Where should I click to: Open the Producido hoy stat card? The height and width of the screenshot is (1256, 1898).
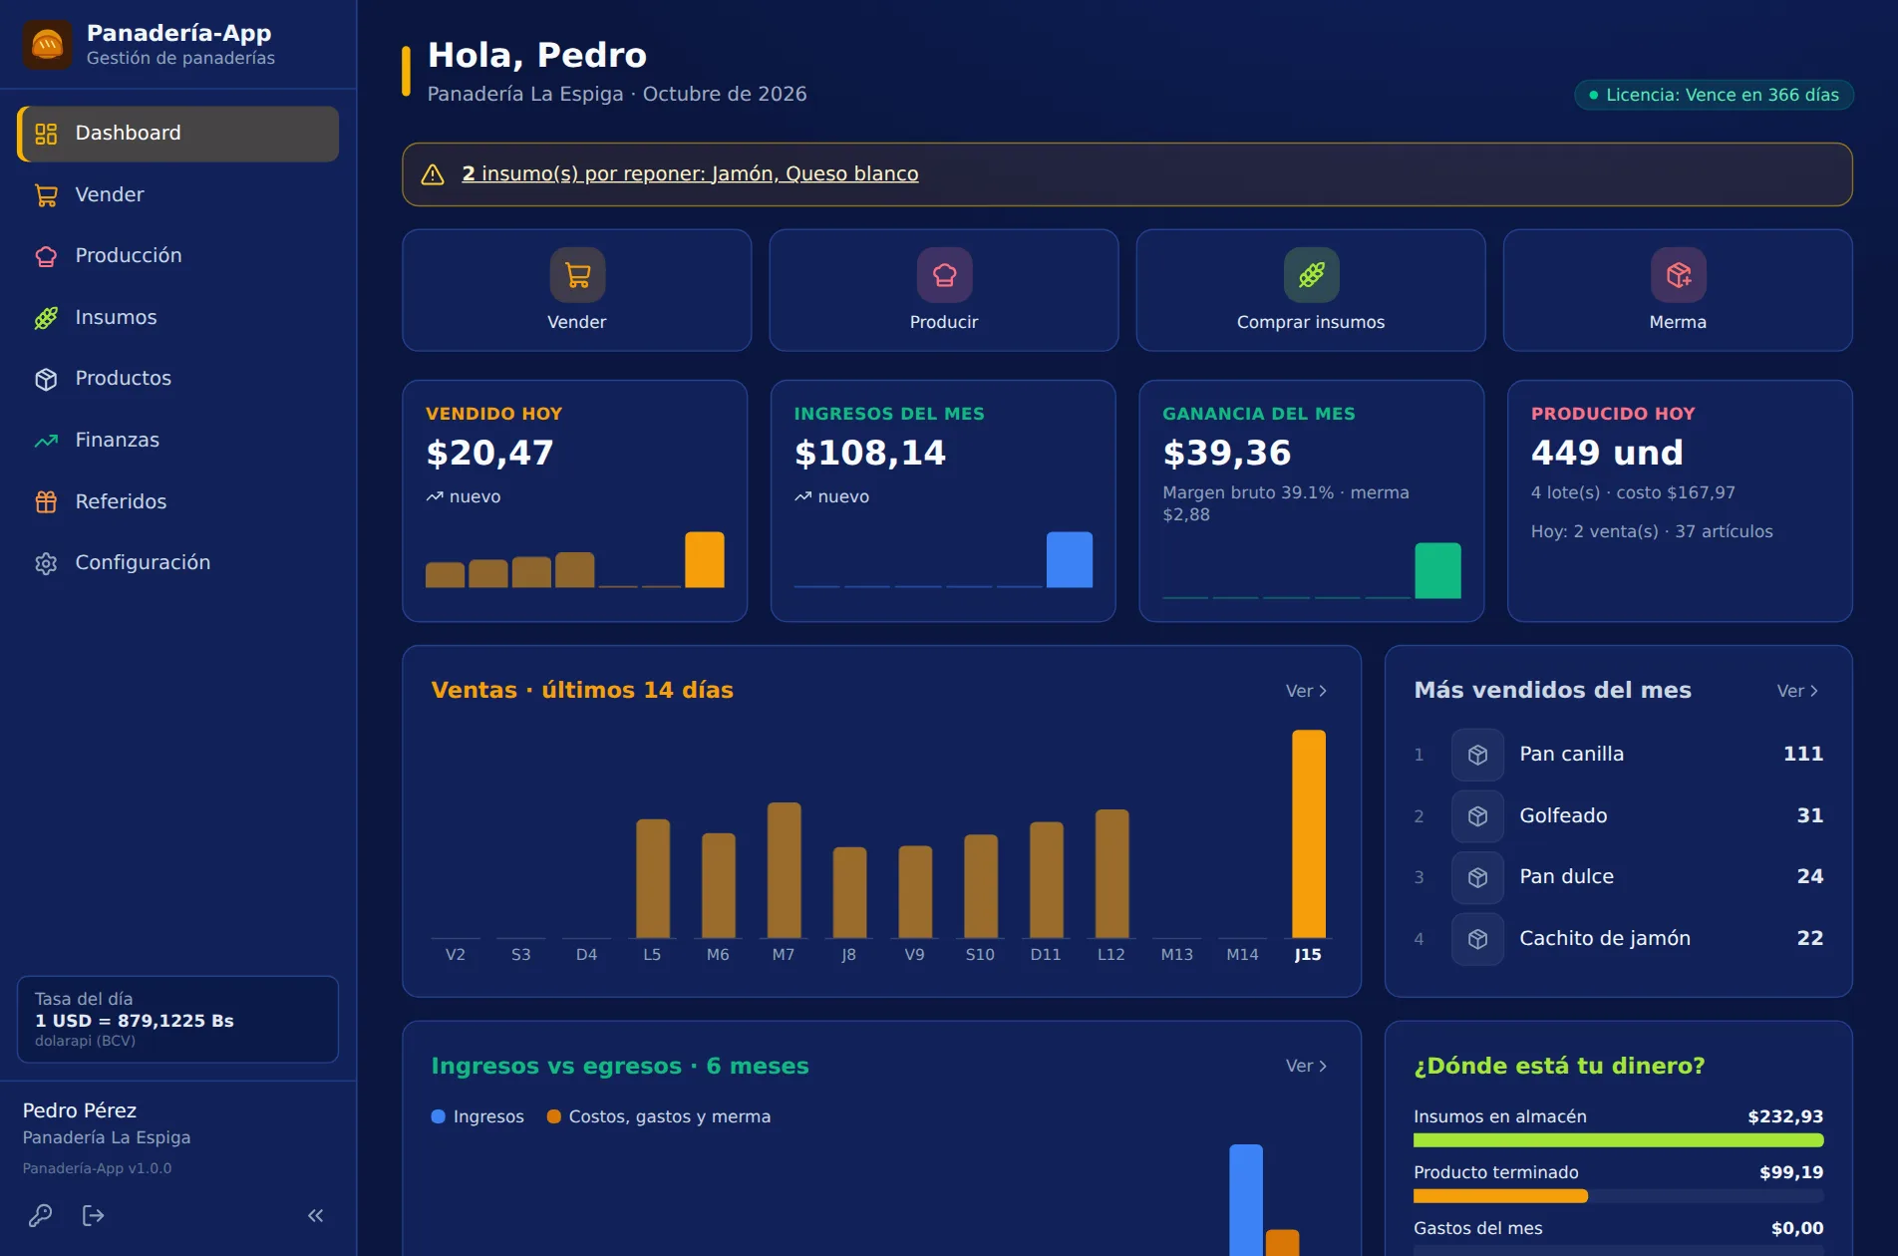click(1680, 500)
